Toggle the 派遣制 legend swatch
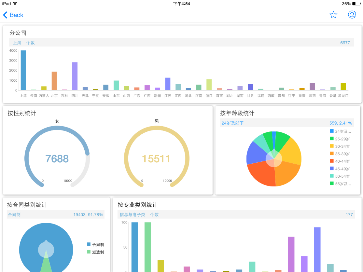Image resolution: width=363 pixels, height=272 pixels. (x=89, y=252)
